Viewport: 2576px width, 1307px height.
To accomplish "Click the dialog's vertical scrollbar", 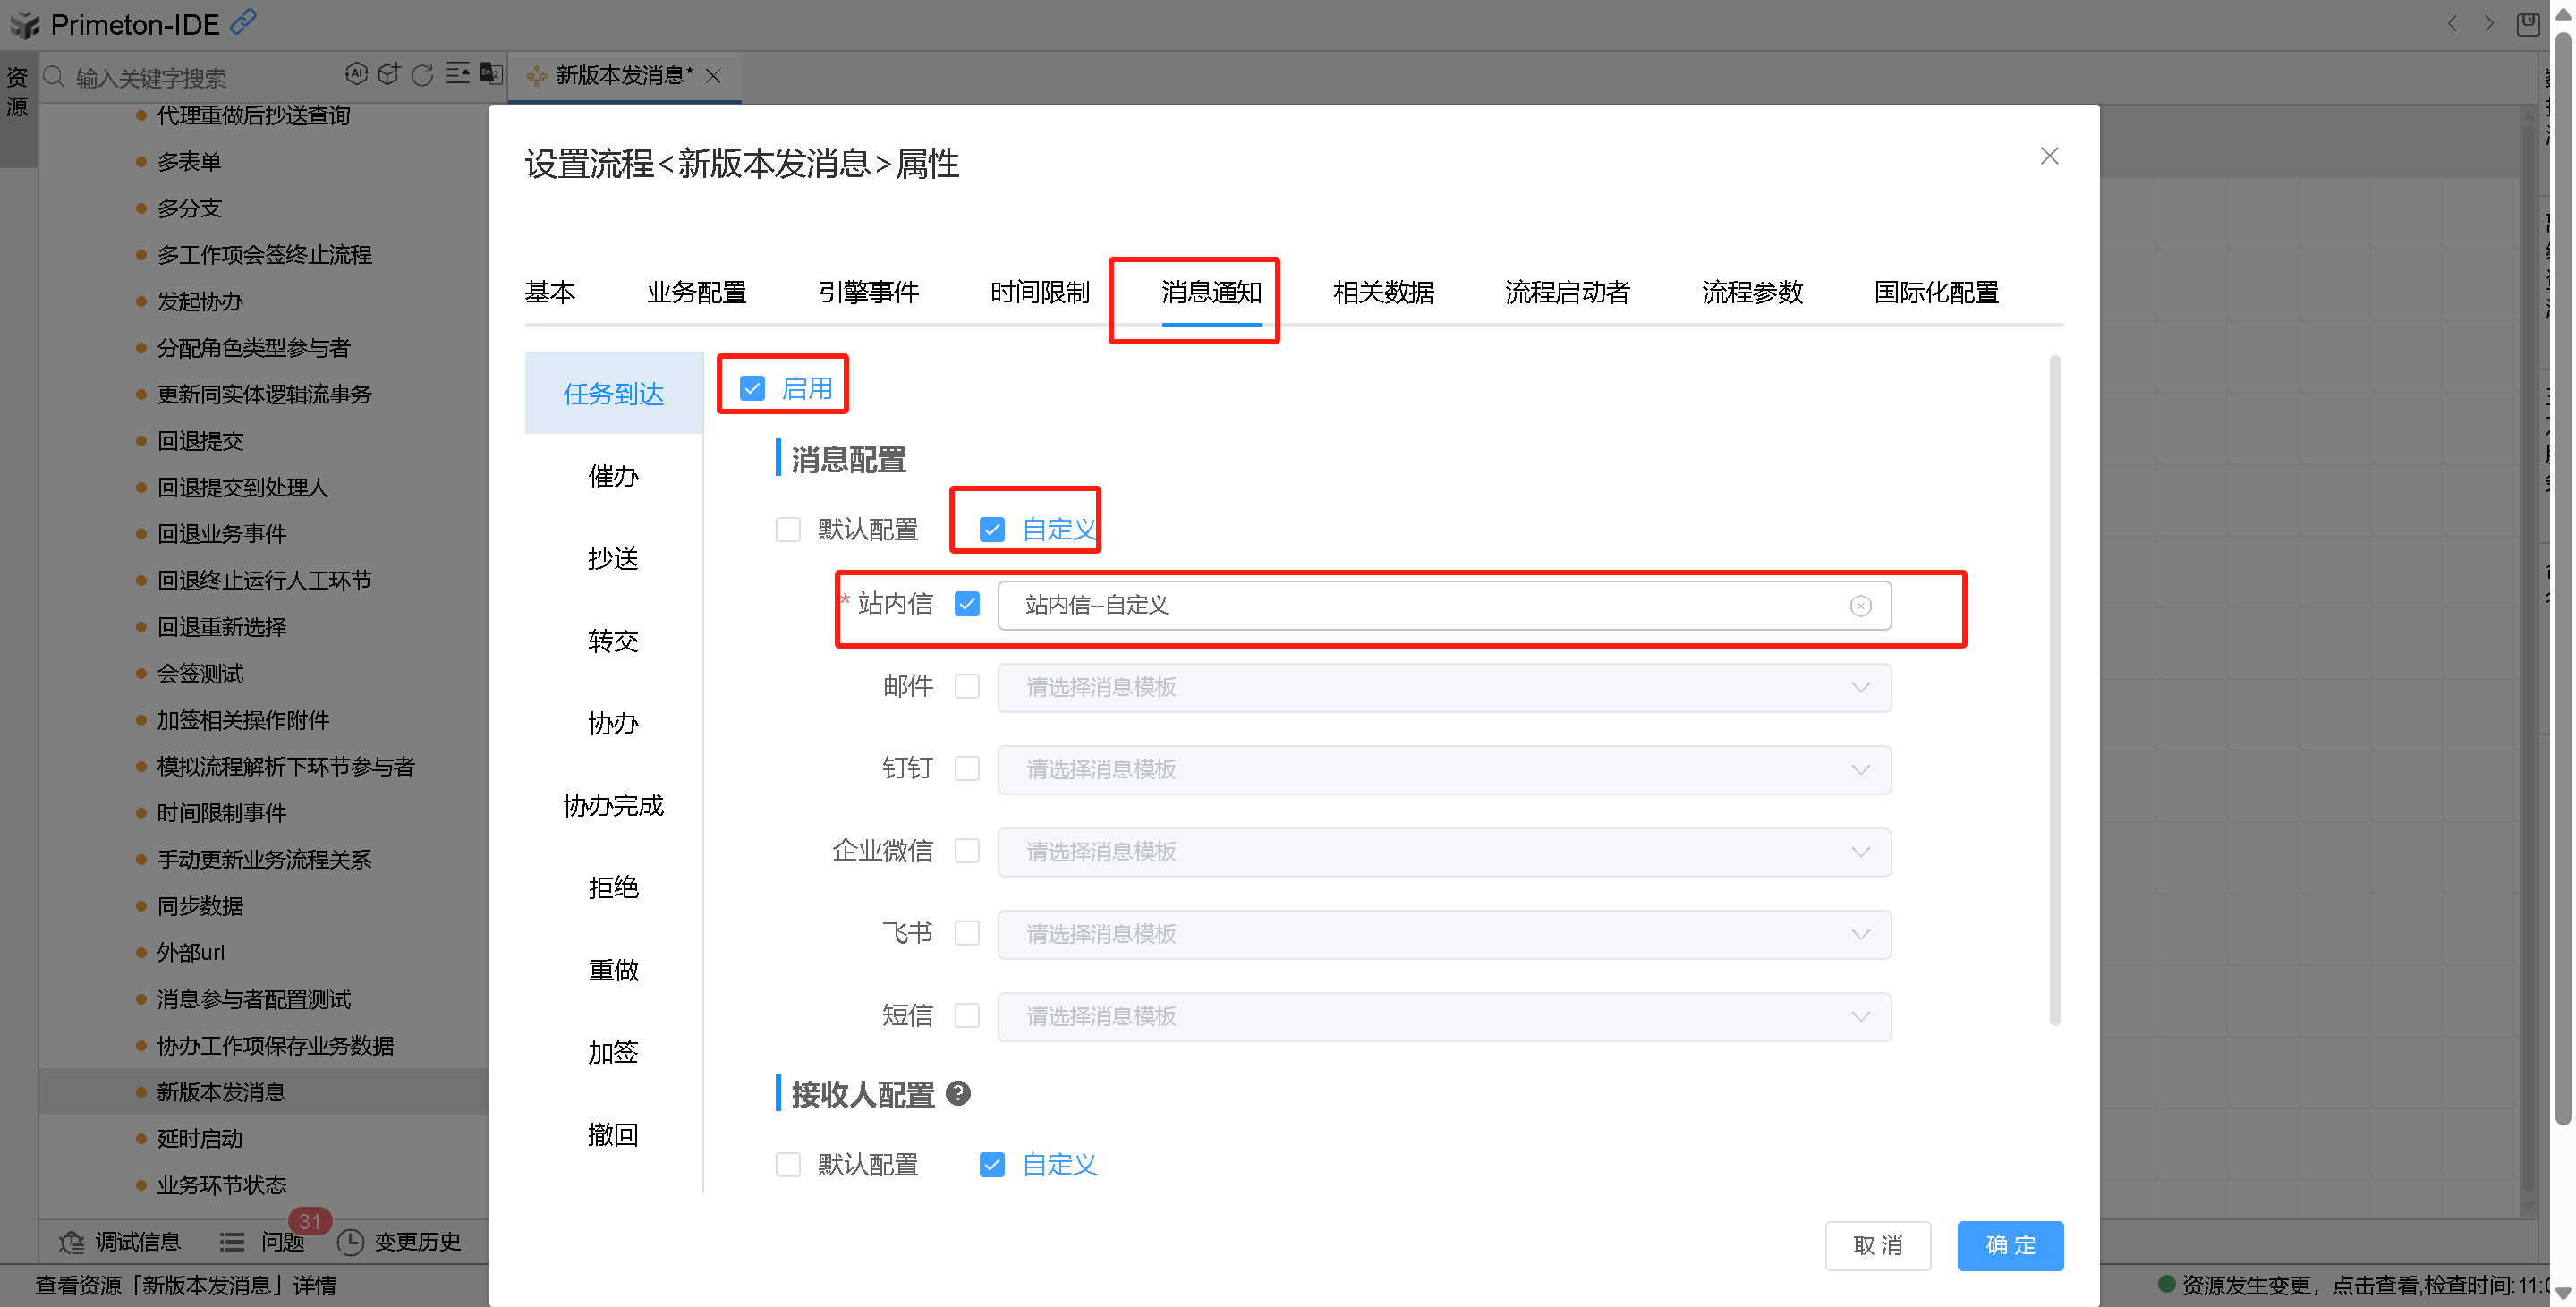I will click(2054, 690).
